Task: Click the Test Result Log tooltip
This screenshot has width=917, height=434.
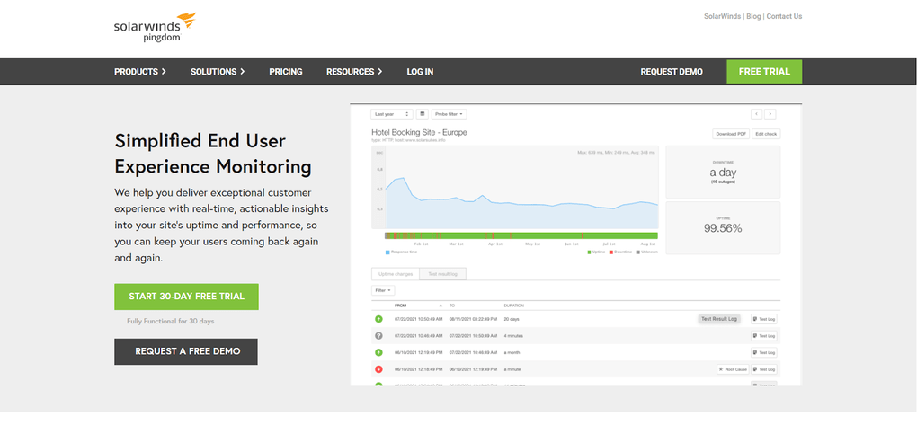Action: click(x=719, y=319)
